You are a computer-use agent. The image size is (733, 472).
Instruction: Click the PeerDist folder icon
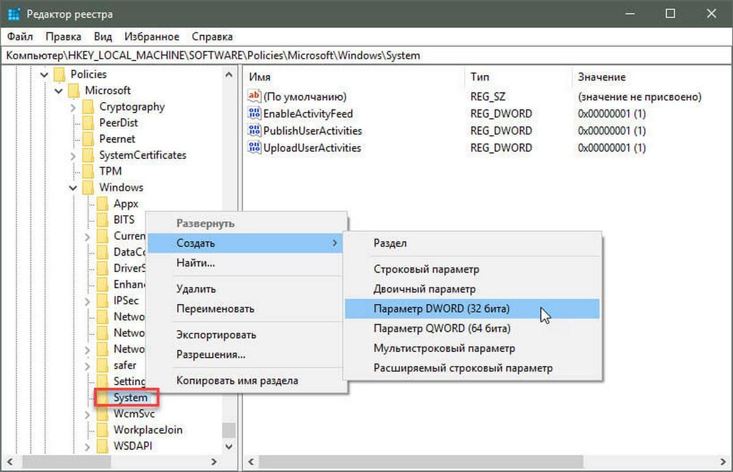click(x=88, y=123)
